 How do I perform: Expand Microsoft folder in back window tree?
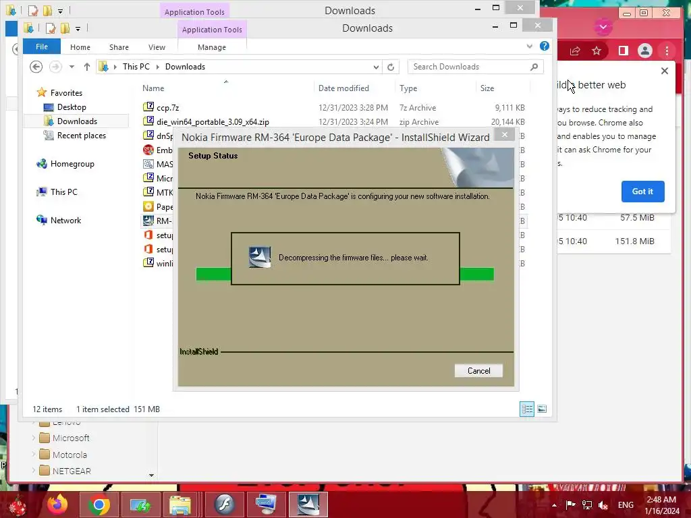pyautogui.click(x=34, y=438)
